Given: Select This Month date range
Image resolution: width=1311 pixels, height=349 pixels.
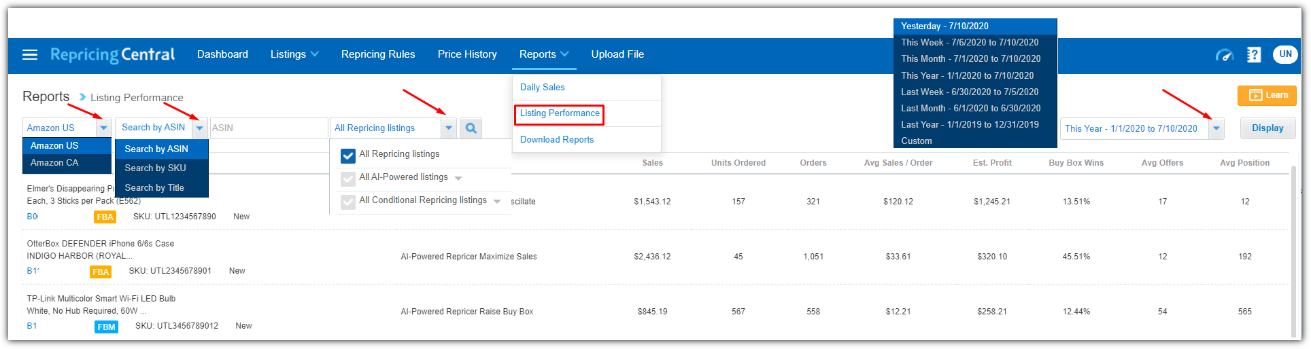Looking at the screenshot, I should [x=975, y=58].
